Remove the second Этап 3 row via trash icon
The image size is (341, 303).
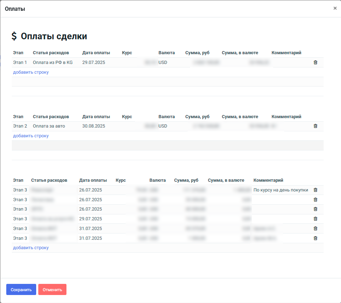(315, 200)
